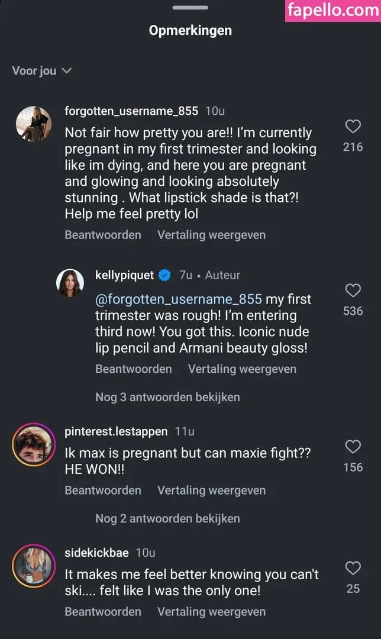Open pinterest.lestappen's profile picture
Screen dimensions: 381x639
(x=33, y=445)
